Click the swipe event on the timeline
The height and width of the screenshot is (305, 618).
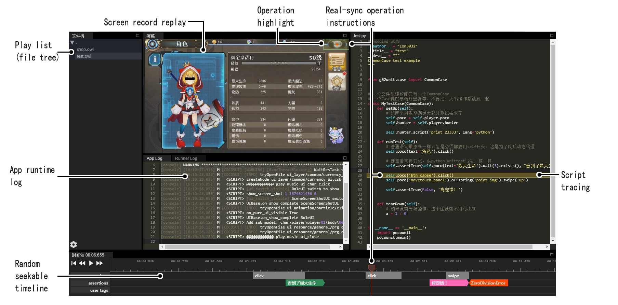(458, 276)
